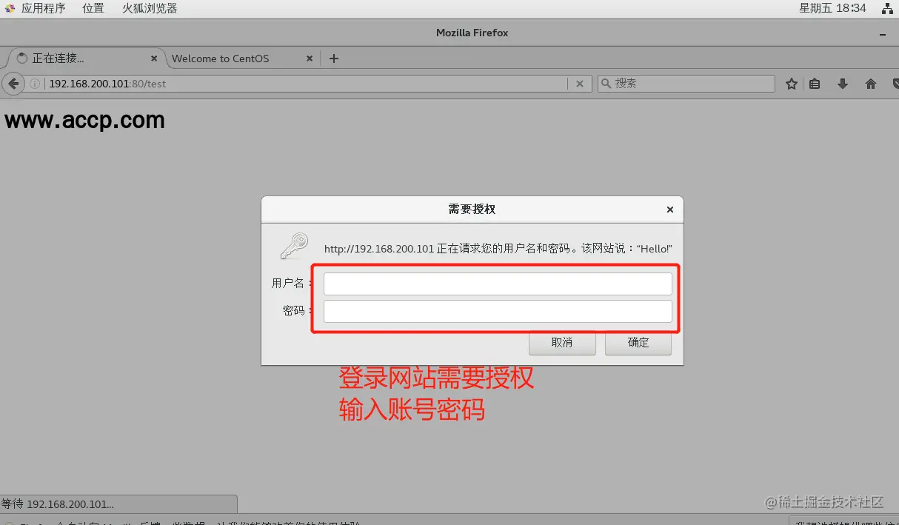Click the Mozilla Firefox window title
Viewport: 899px width, 525px height.
[472, 33]
